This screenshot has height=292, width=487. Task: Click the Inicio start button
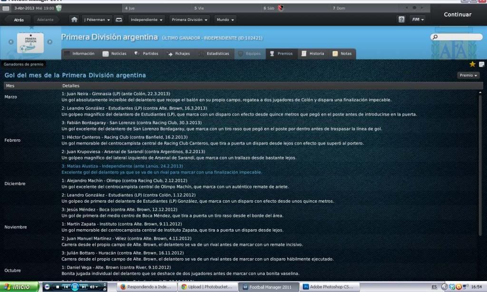click(x=19, y=287)
